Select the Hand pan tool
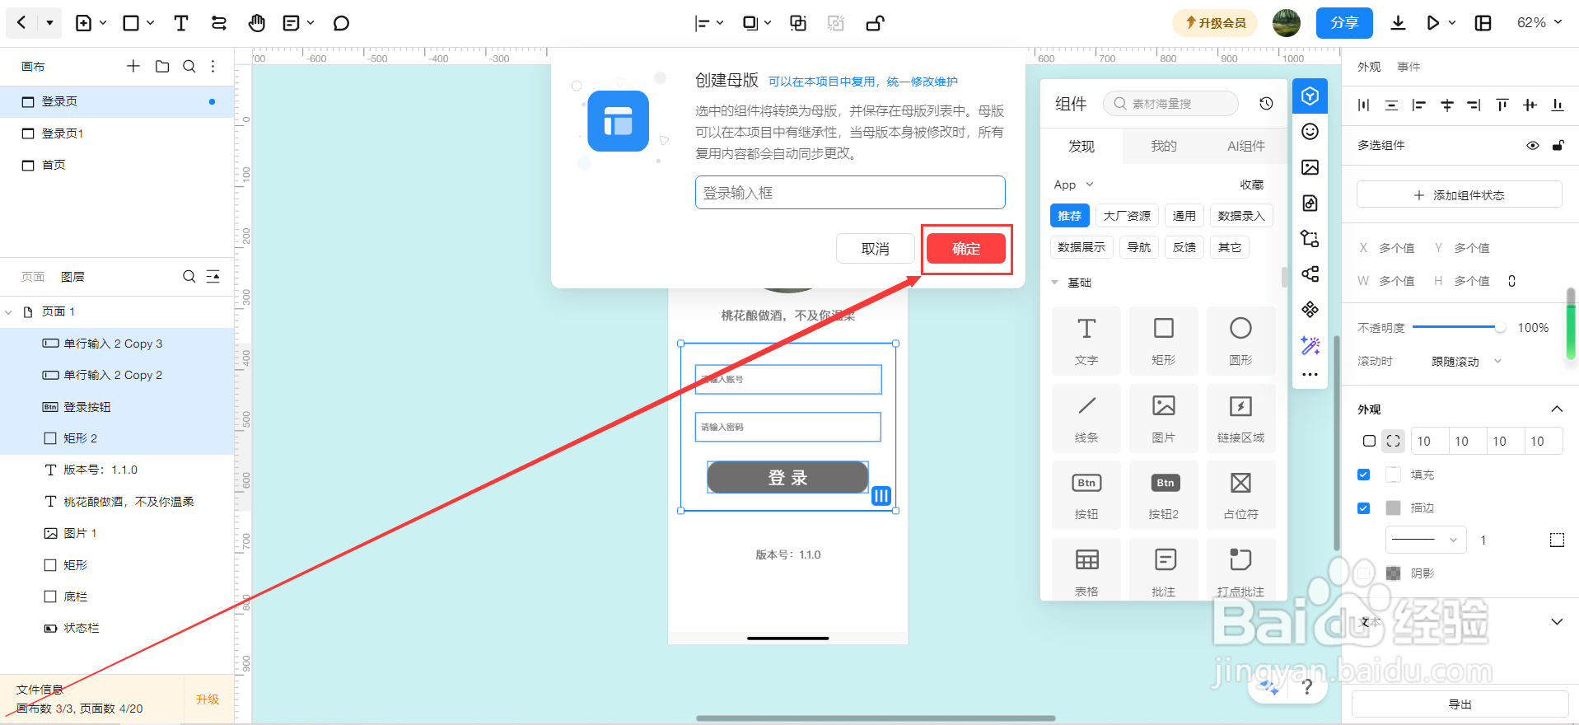1579x725 pixels. 257,23
